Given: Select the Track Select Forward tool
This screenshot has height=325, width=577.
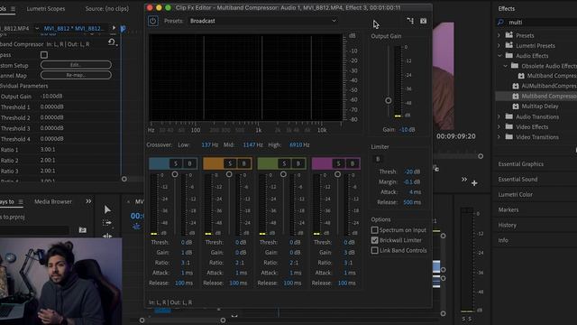Looking at the screenshot, I should (107, 223).
